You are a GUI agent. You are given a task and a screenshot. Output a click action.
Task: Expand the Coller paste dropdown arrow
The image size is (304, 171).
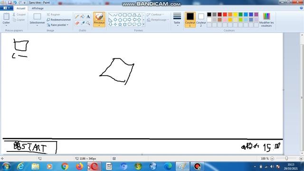tap(6, 25)
